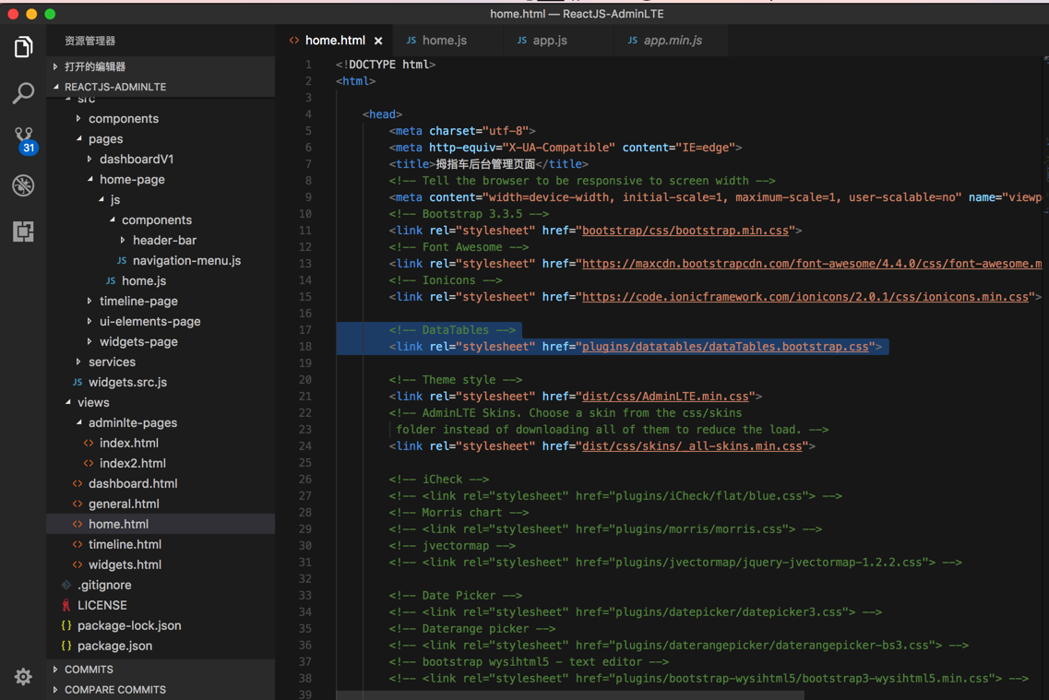The height and width of the screenshot is (700, 1049).
Task: Click the horizontal scrollbar under the editor
Action: pos(569,694)
